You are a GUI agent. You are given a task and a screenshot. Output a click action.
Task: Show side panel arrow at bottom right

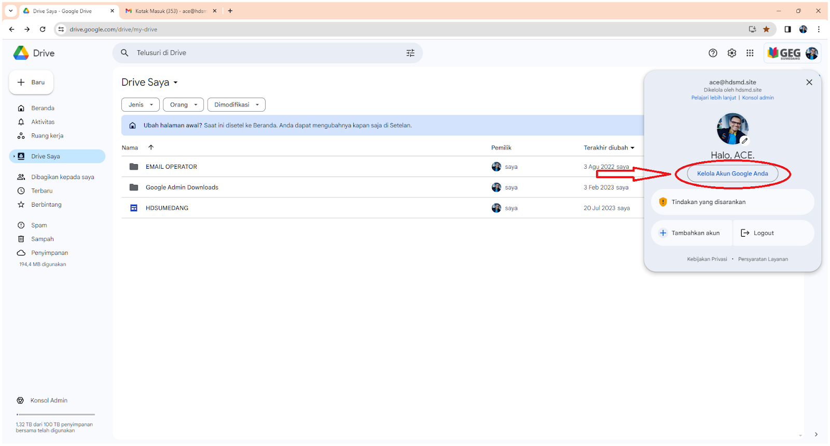[x=816, y=435]
